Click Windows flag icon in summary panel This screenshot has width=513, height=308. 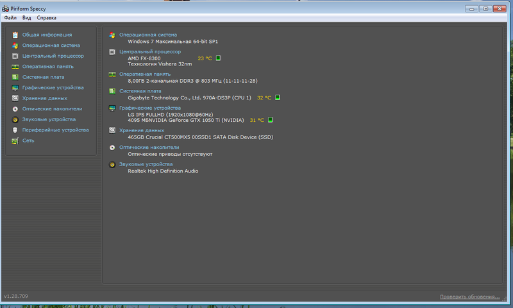click(x=112, y=35)
